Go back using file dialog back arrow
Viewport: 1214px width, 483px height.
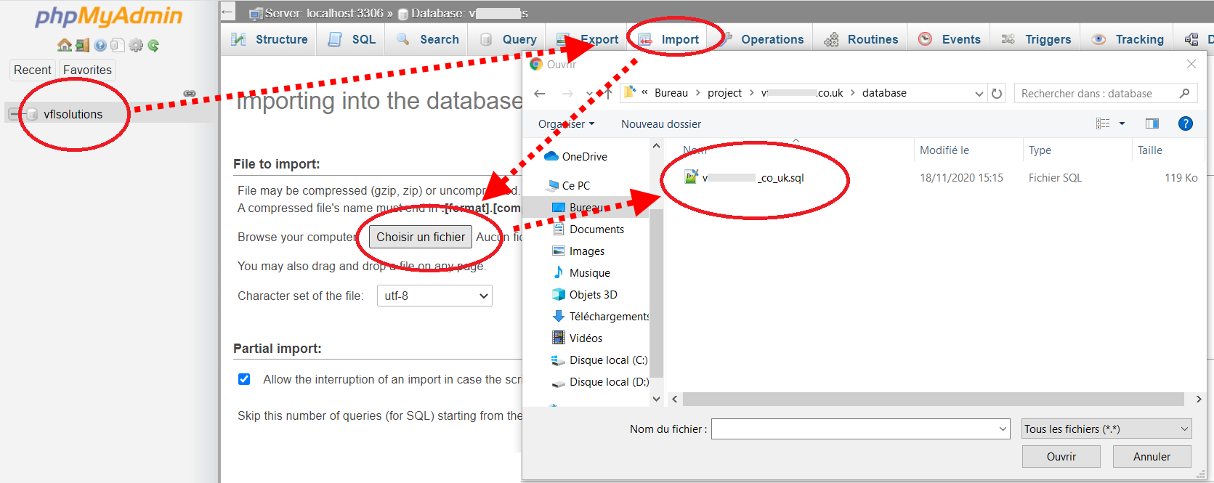point(539,93)
